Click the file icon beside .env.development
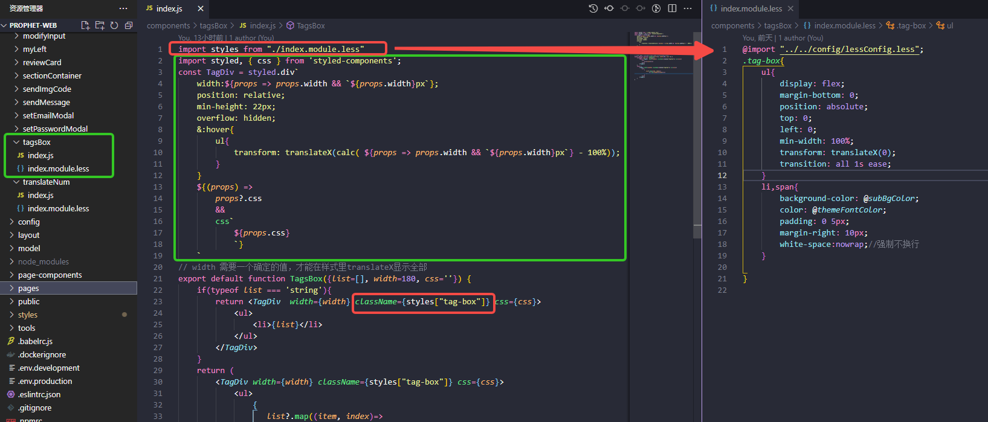Screen dimensions: 988x422 pos(12,368)
